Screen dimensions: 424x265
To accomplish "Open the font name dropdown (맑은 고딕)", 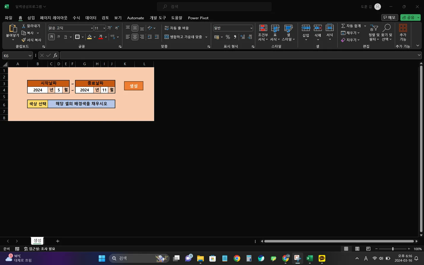I will click(92, 28).
